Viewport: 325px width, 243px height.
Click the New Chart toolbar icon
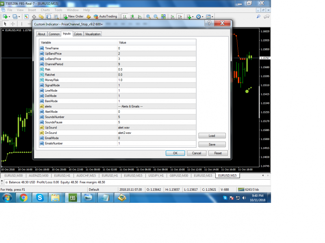coord(5,17)
